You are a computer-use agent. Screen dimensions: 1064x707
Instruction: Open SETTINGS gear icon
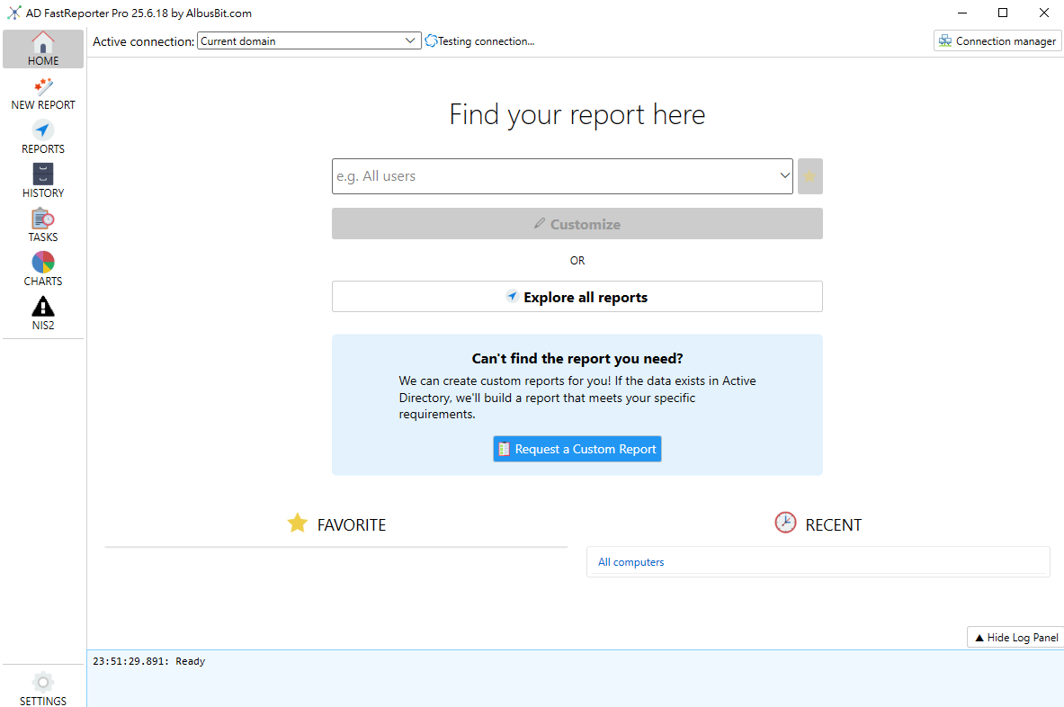(x=43, y=683)
